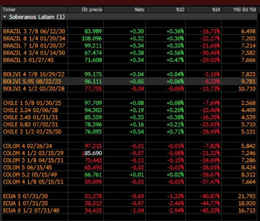The height and width of the screenshot is (221, 260).
Task: Click yield value 2.568
Action: pos(248,103)
